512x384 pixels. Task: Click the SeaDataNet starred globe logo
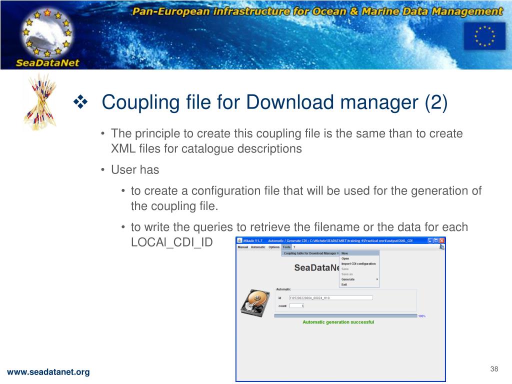click(47, 32)
